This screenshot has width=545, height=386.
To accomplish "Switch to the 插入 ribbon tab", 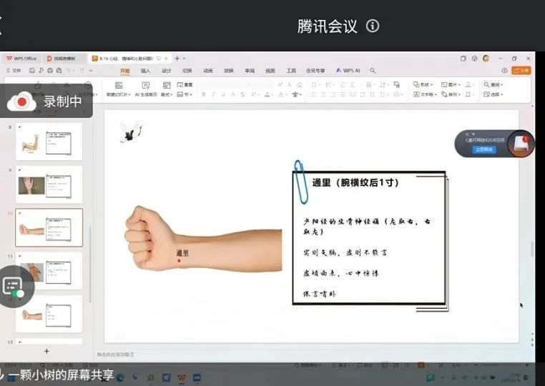I will click(x=145, y=71).
